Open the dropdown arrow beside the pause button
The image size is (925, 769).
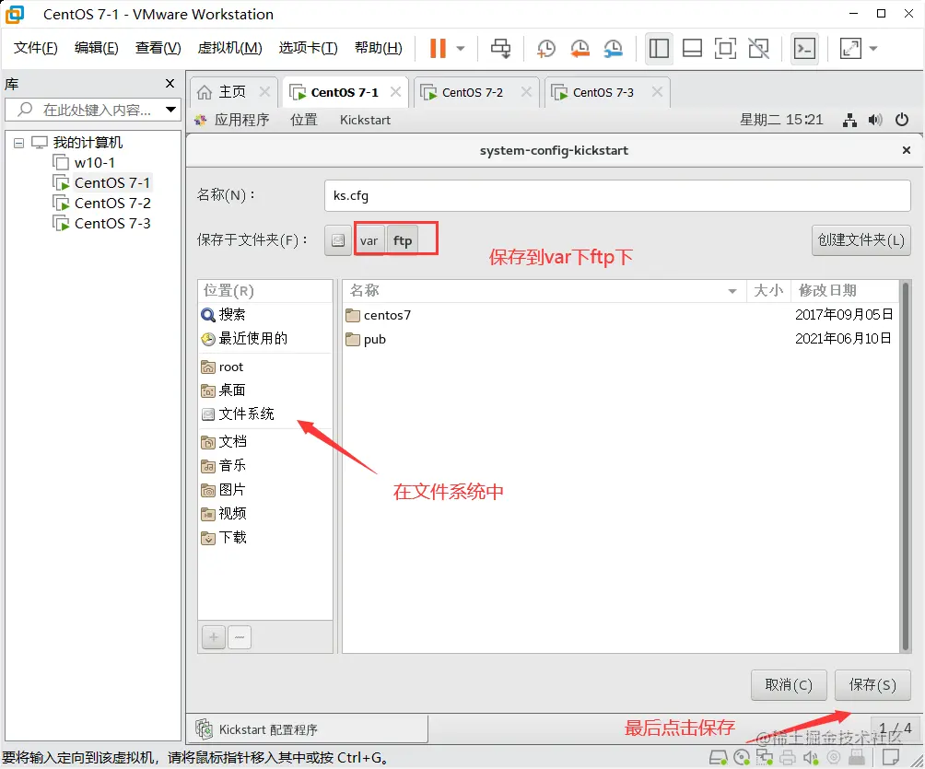[x=461, y=49]
